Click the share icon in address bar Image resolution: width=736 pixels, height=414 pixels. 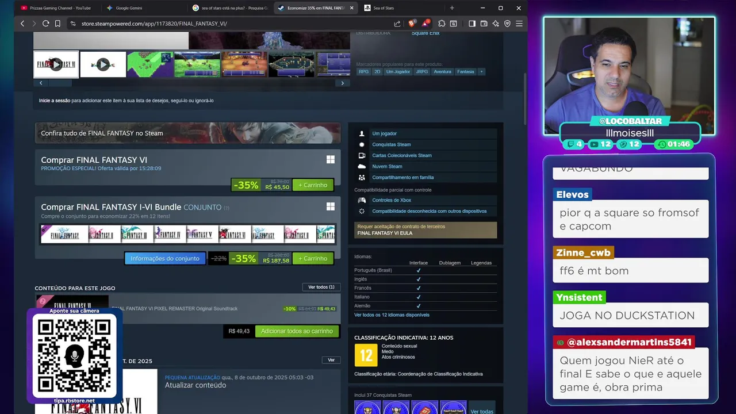coord(397,24)
